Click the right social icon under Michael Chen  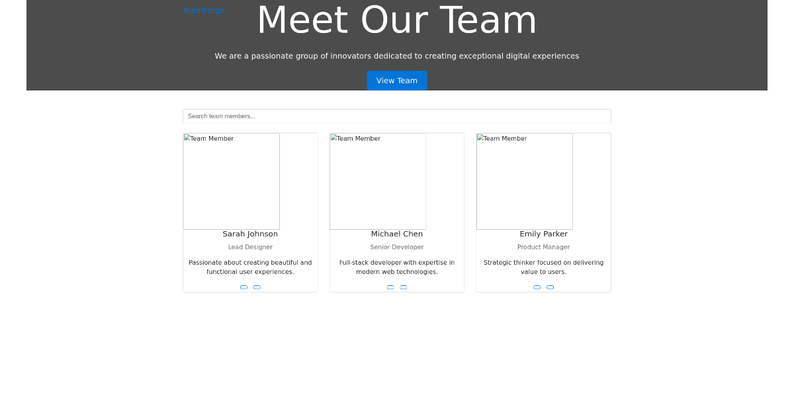(404, 287)
